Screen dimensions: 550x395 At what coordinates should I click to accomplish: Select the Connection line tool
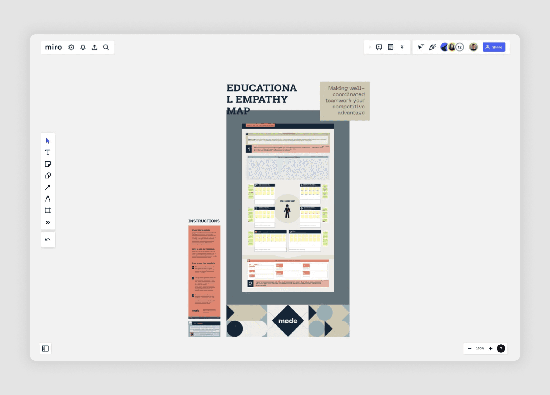(x=48, y=187)
